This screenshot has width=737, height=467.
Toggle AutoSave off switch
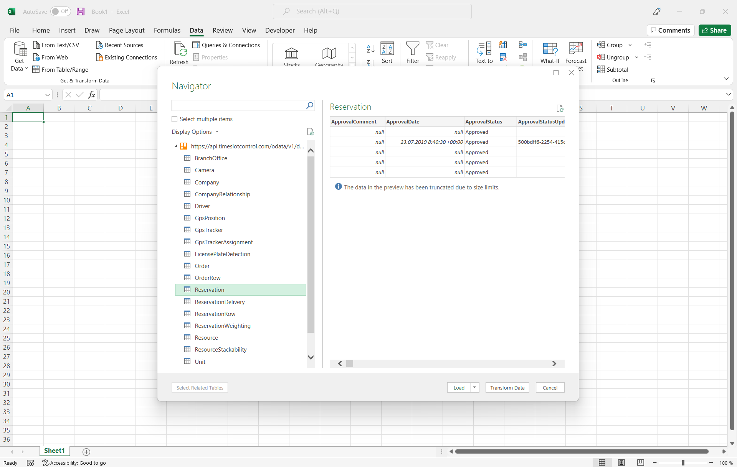[60, 12]
